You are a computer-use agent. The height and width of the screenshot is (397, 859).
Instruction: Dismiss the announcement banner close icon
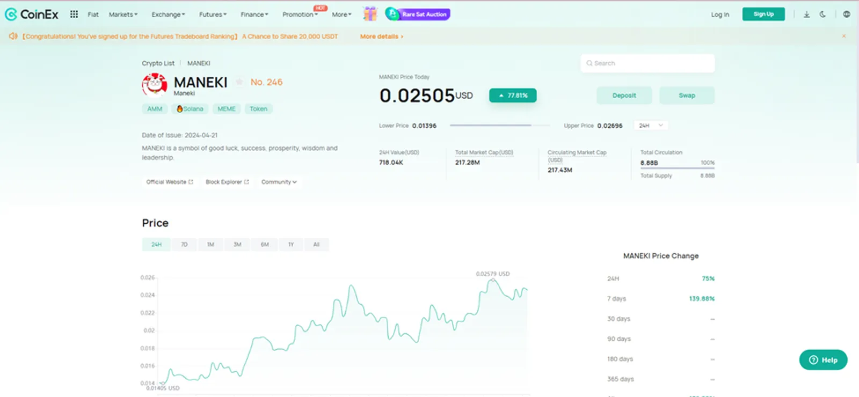click(x=844, y=36)
